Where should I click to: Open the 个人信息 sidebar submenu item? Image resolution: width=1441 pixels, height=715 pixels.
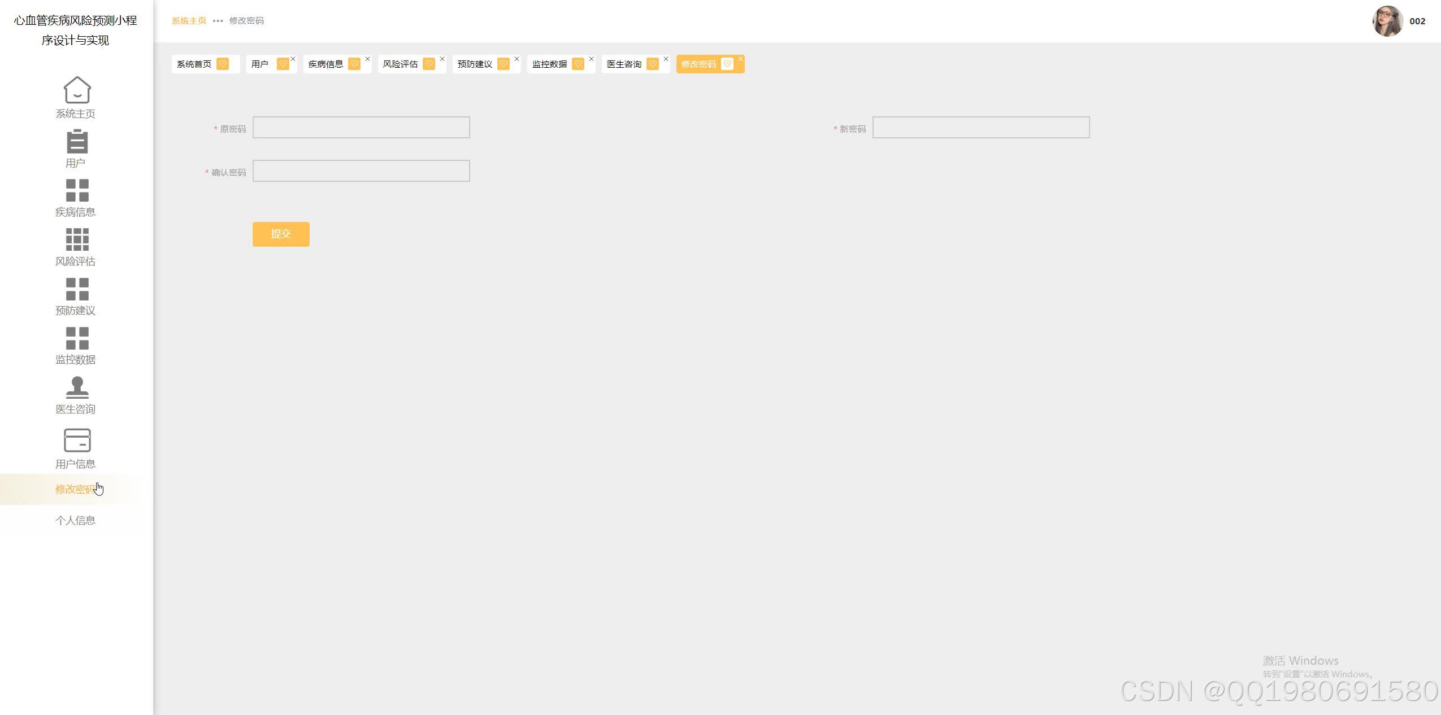[x=75, y=520]
